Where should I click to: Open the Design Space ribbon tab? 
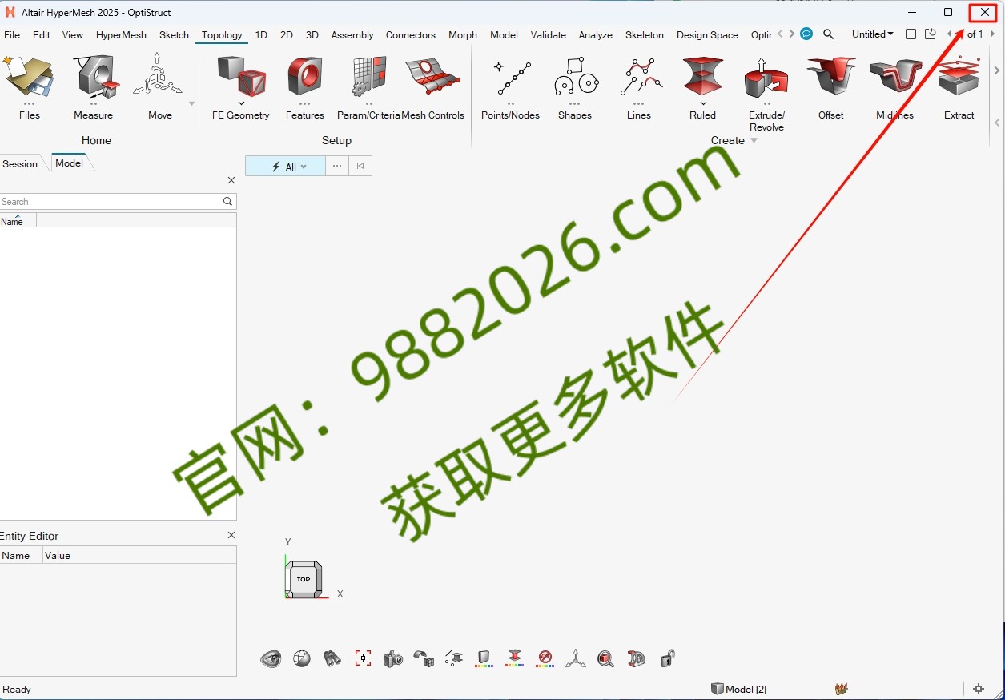pyautogui.click(x=707, y=34)
